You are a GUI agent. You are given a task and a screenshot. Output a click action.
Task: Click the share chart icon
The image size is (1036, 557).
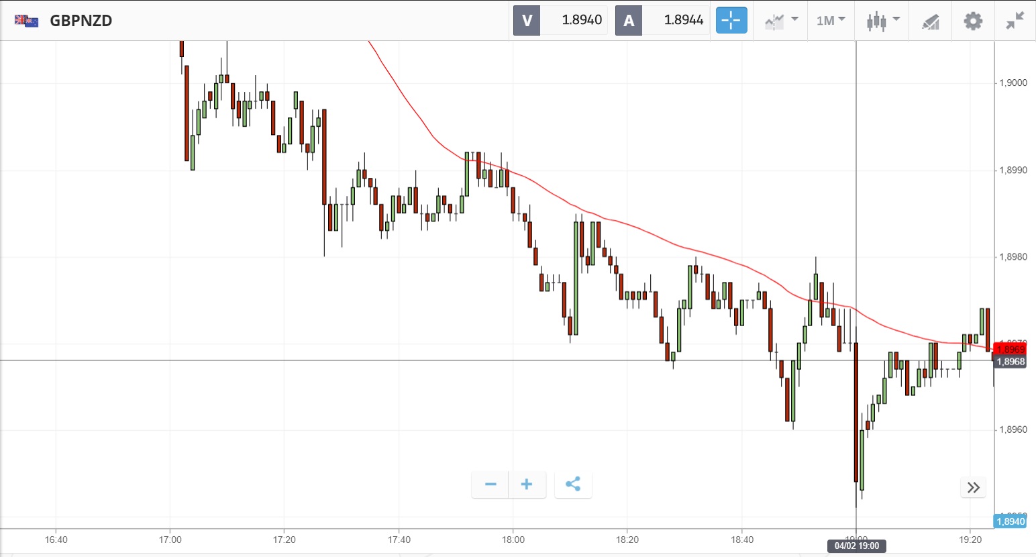click(x=573, y=485)
